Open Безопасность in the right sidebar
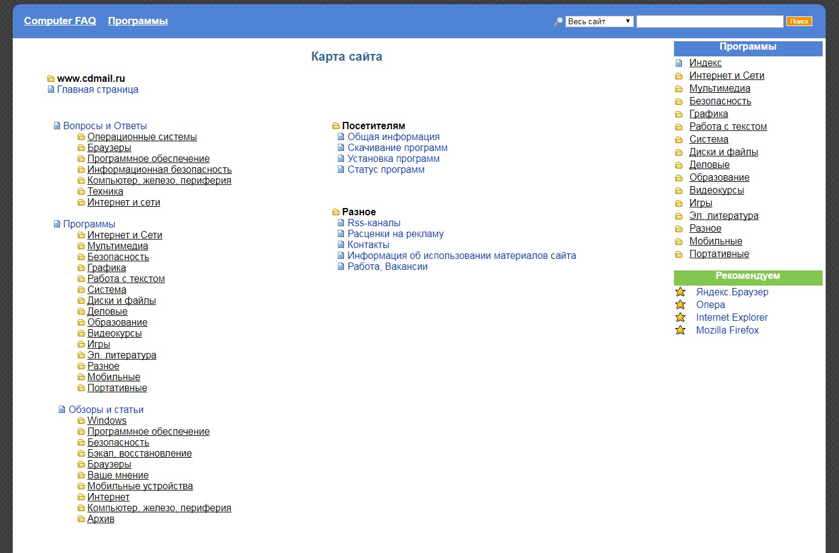 [x=720, y=101]
